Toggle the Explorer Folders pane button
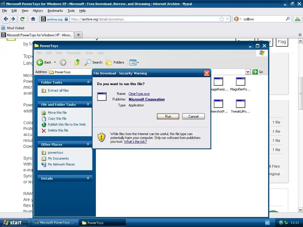 click(115, 62)
